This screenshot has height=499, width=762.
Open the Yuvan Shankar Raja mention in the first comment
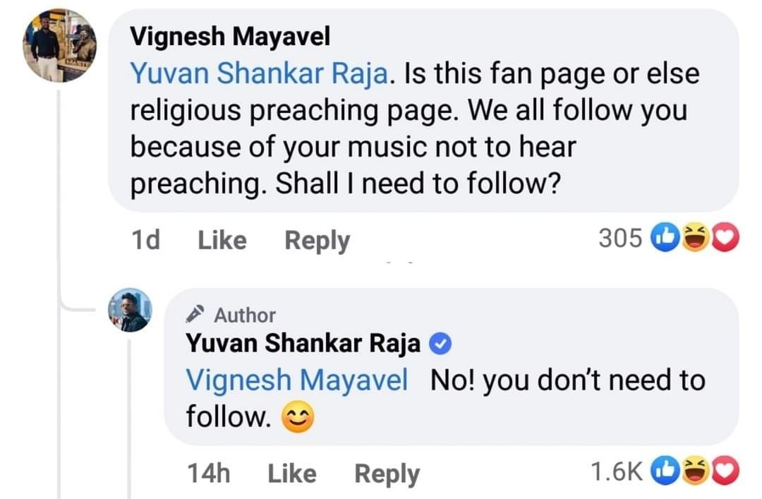(259, 74)
